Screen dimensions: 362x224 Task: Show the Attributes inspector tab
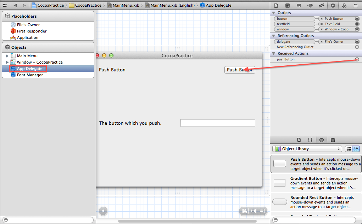coord(310,6)
